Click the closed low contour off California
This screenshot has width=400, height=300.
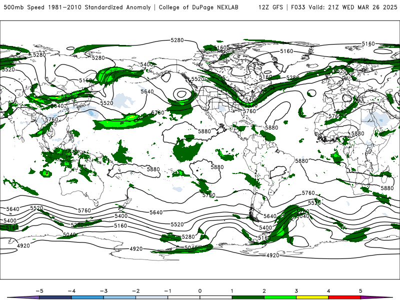[181, 94]
